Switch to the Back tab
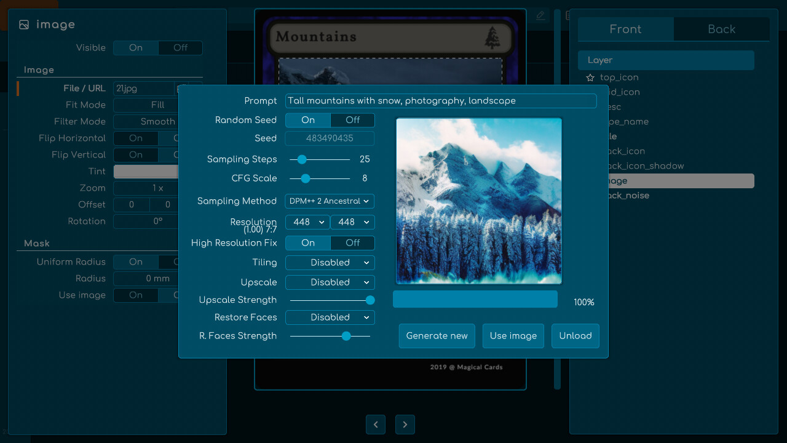Viewport: 787px width, 443px height. [x=721, y=29]
